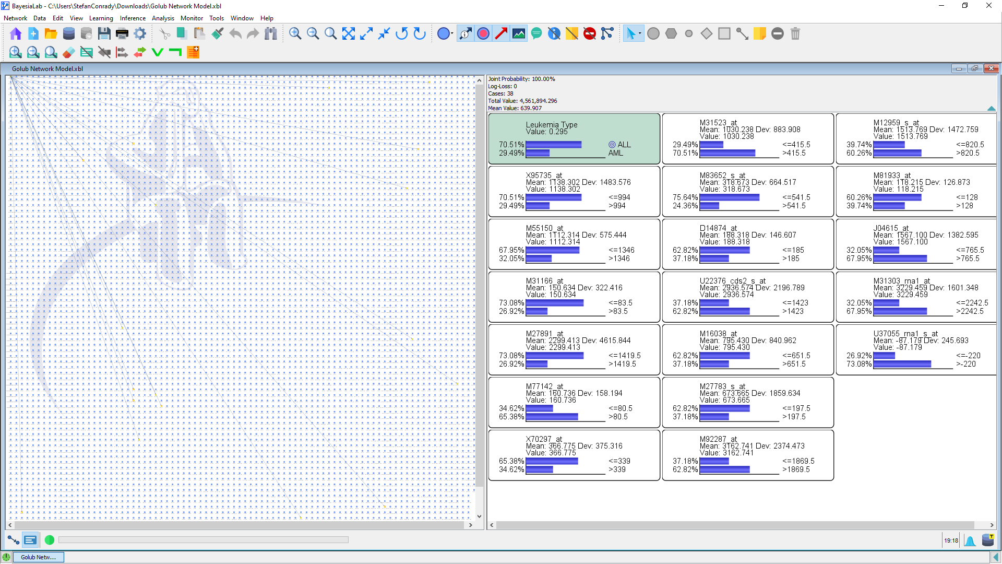Open the Inference menu
Screen dimensions: 1002x564
tap(133, 18)
